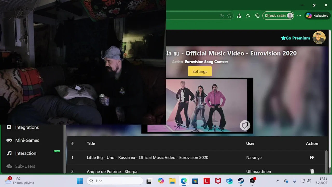Click the Sub-Users people icon

(x=9, y=166)
